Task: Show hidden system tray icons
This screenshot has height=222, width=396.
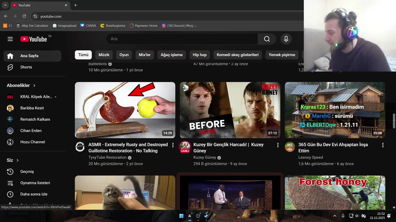Action: [334, 216]
